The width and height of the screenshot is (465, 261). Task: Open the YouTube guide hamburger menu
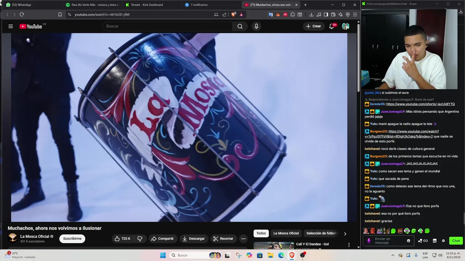pos(11,26)
